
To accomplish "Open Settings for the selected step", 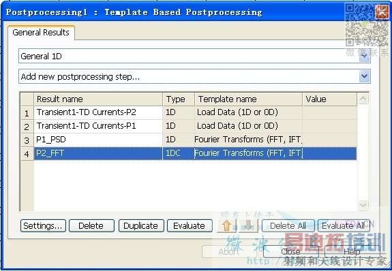I will coord(43,226).
